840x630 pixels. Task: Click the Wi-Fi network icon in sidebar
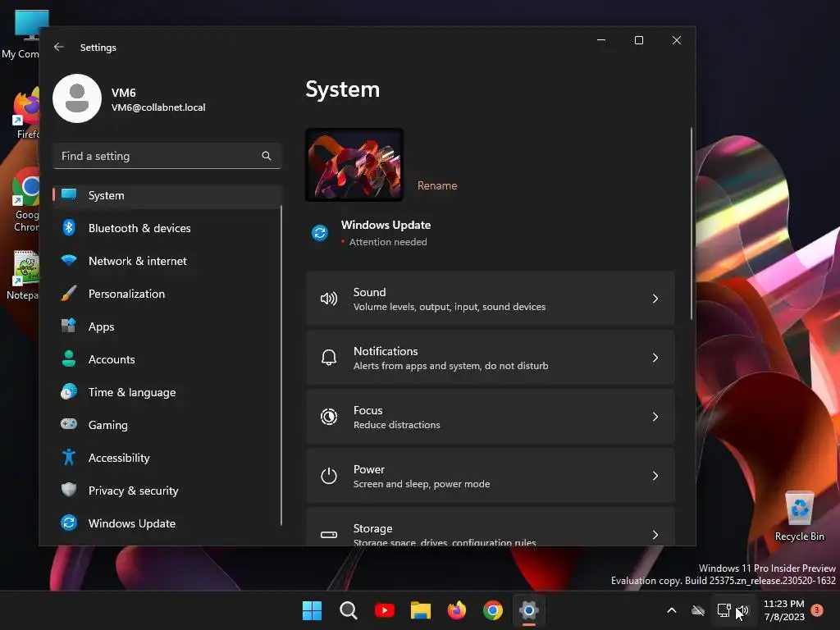click(69, 261)
